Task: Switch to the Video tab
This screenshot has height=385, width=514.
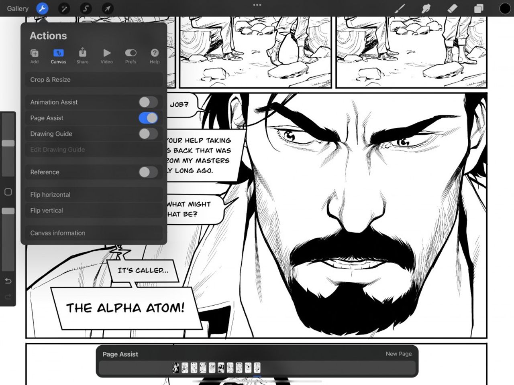Action: point(106,56)
